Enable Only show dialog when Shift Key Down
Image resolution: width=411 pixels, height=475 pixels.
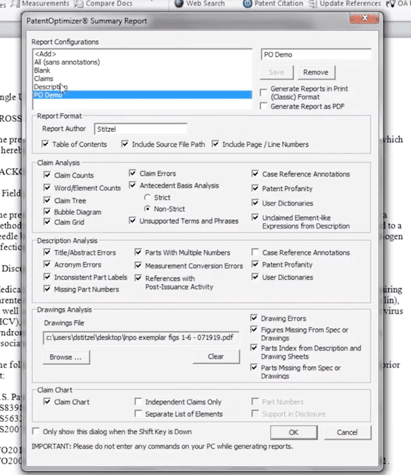(x=36, y=431)
